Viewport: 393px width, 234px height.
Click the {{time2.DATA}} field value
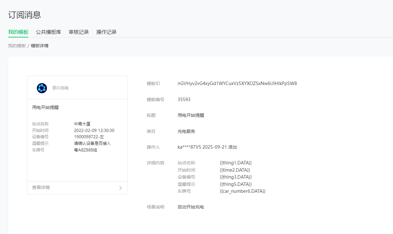(x=235, y=170)
